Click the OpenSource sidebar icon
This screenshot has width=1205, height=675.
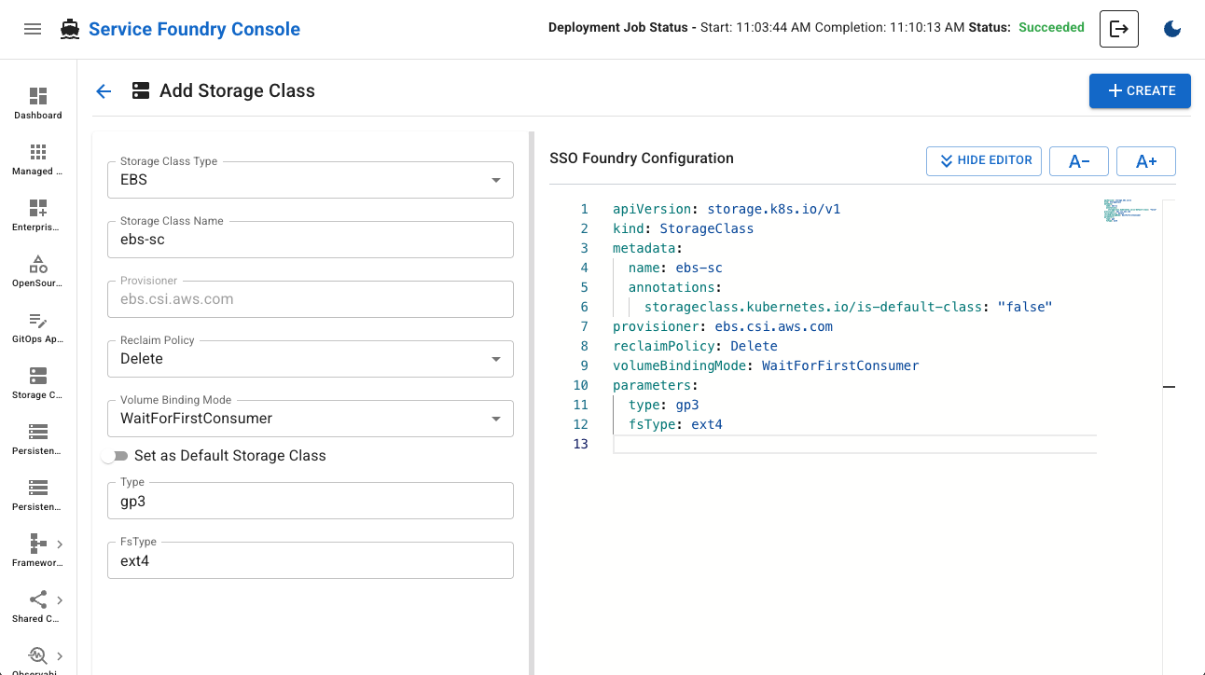tap(37, 269)
